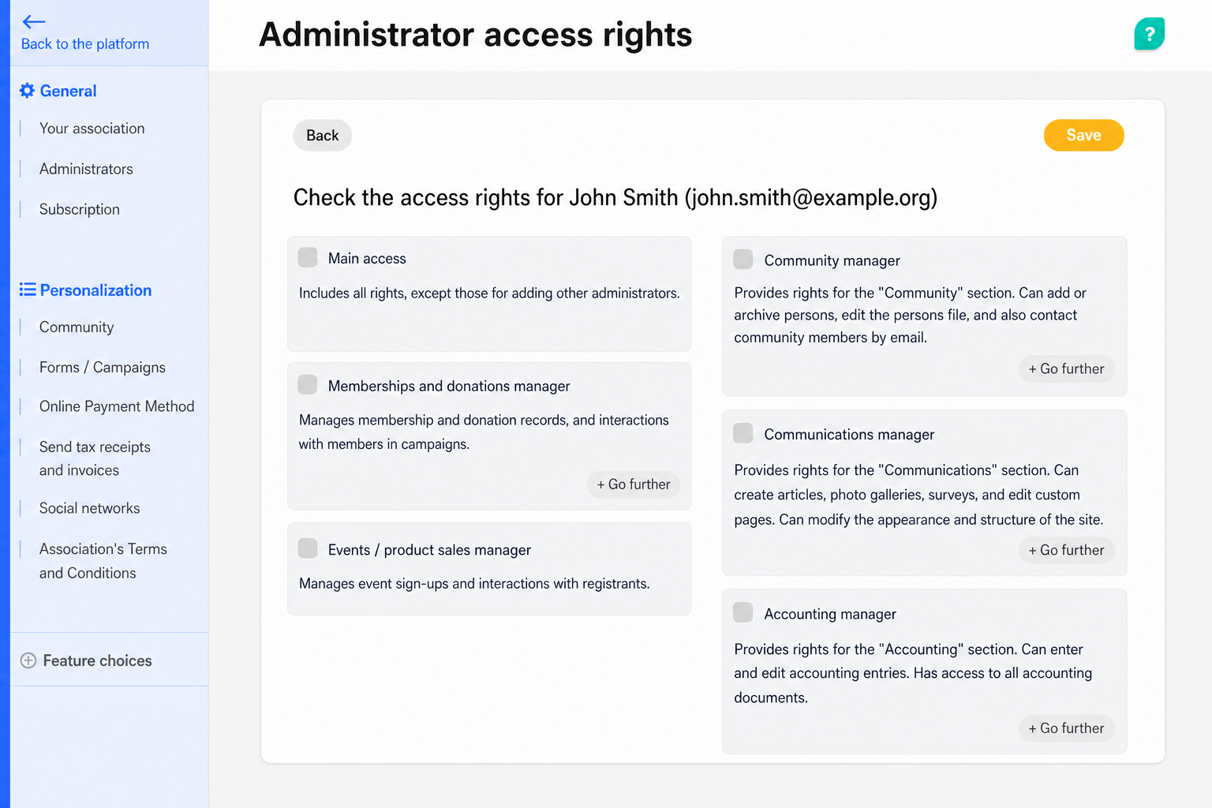Viewport: 1212px width, 808px height.
Task: Select the Communications manager checkbox
Action: click(x=743, y=433)
